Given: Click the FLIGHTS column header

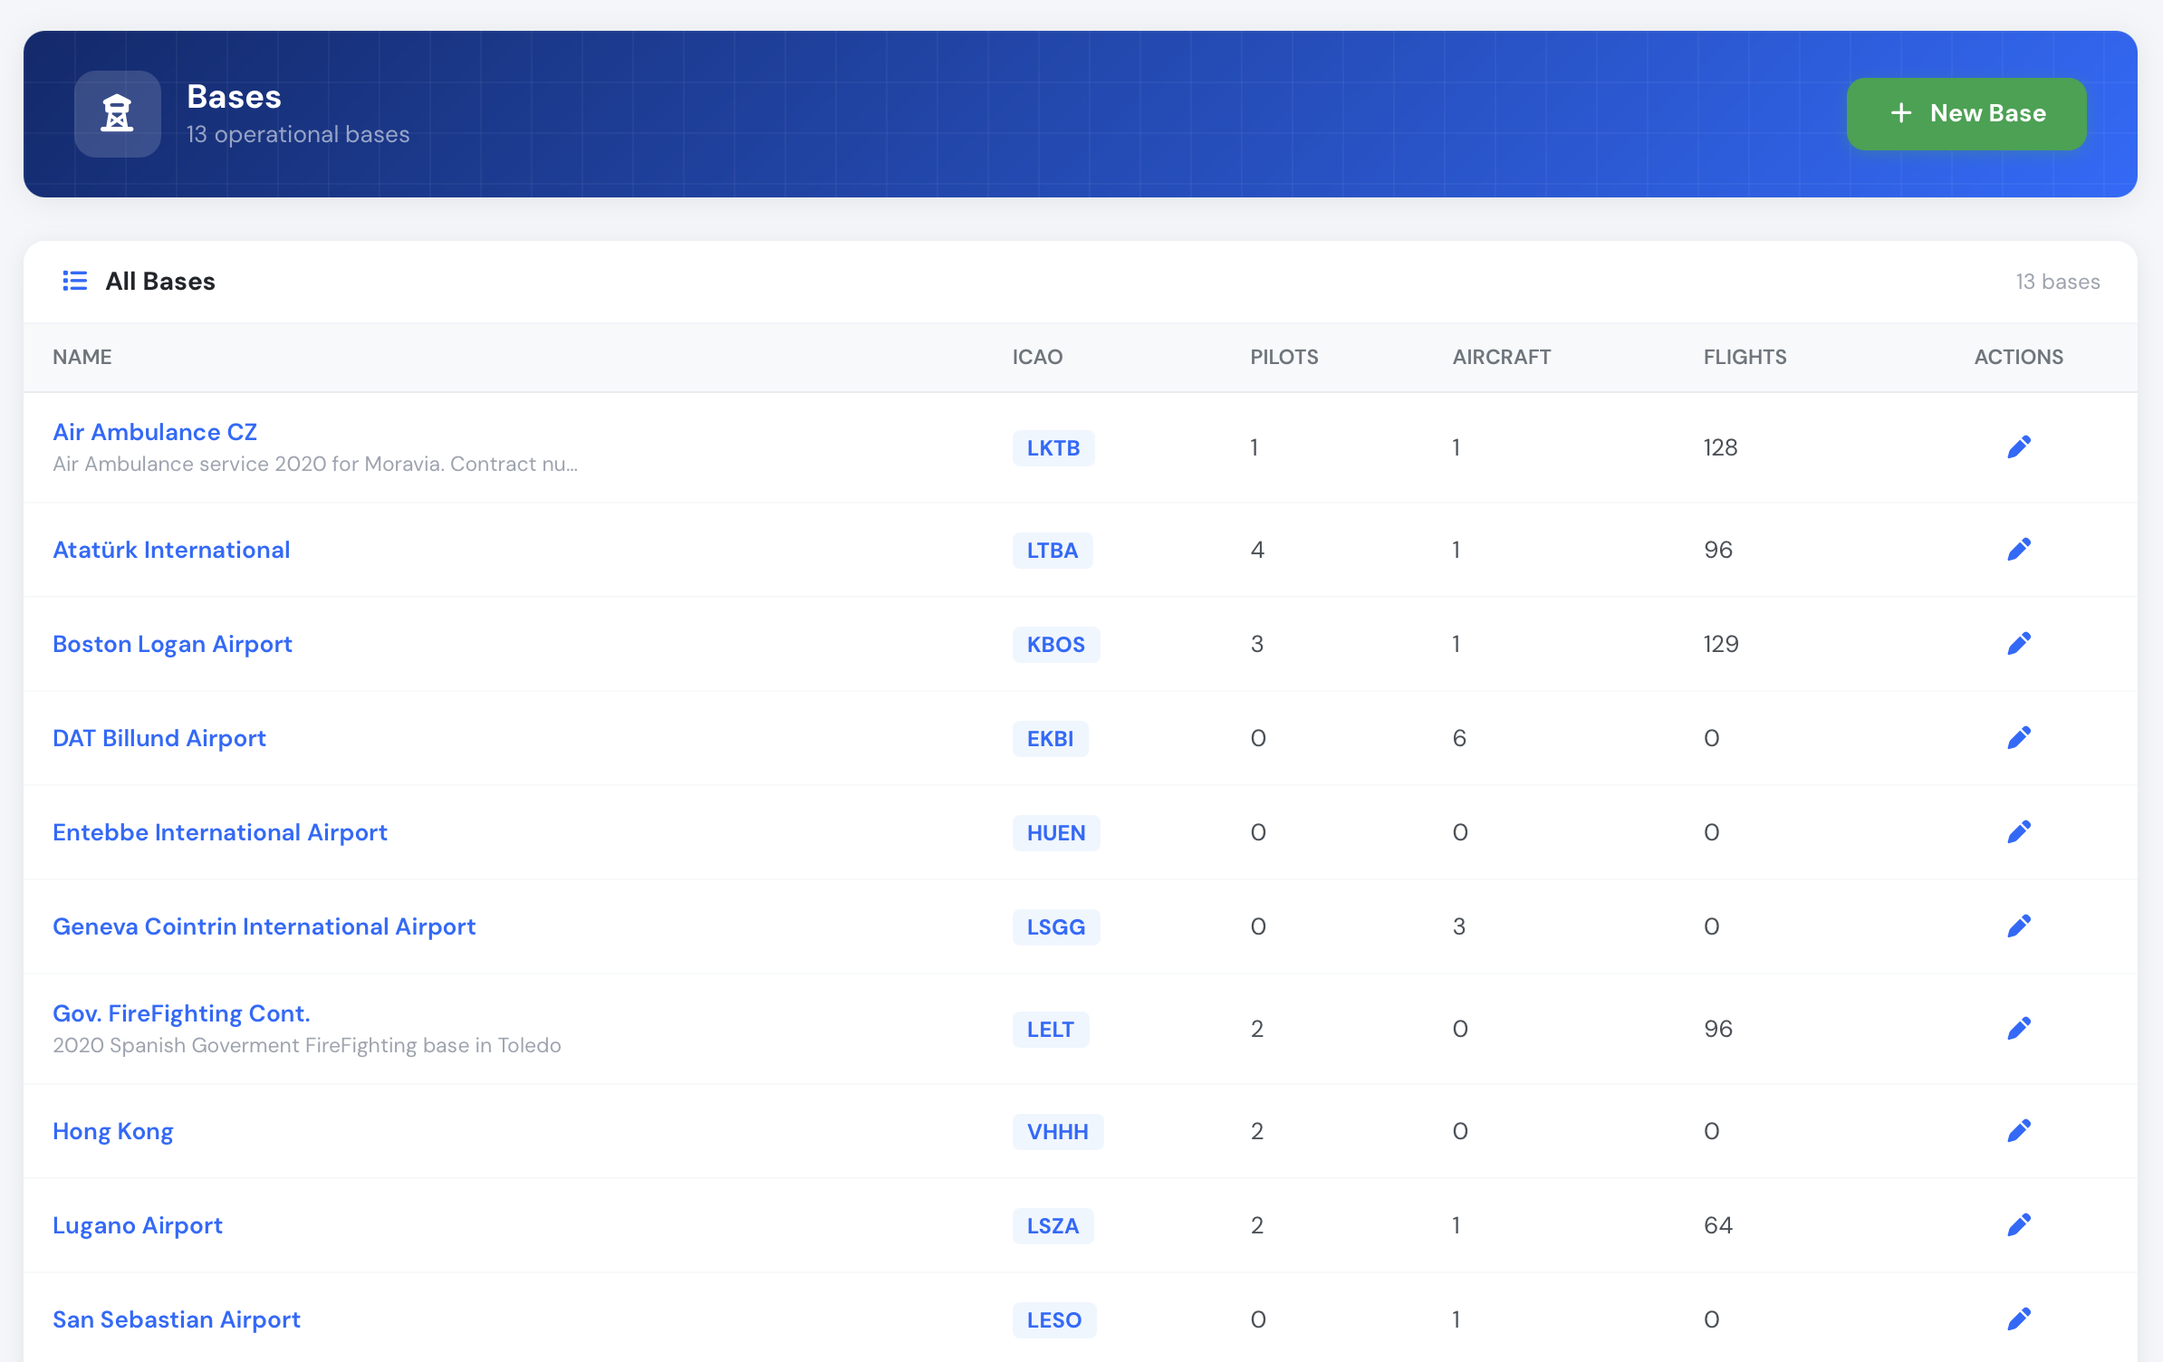Looking at the screenshot, I should point(1745,357).
